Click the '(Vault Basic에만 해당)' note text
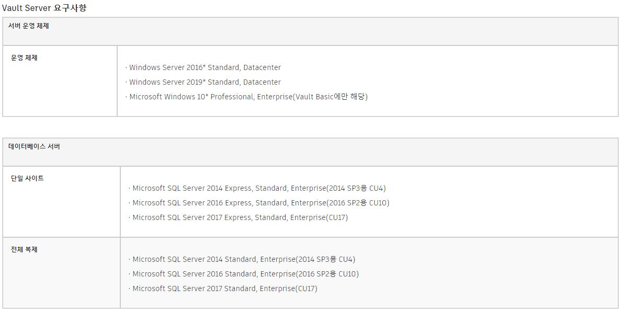622x312 pixels. pos(330,97)
